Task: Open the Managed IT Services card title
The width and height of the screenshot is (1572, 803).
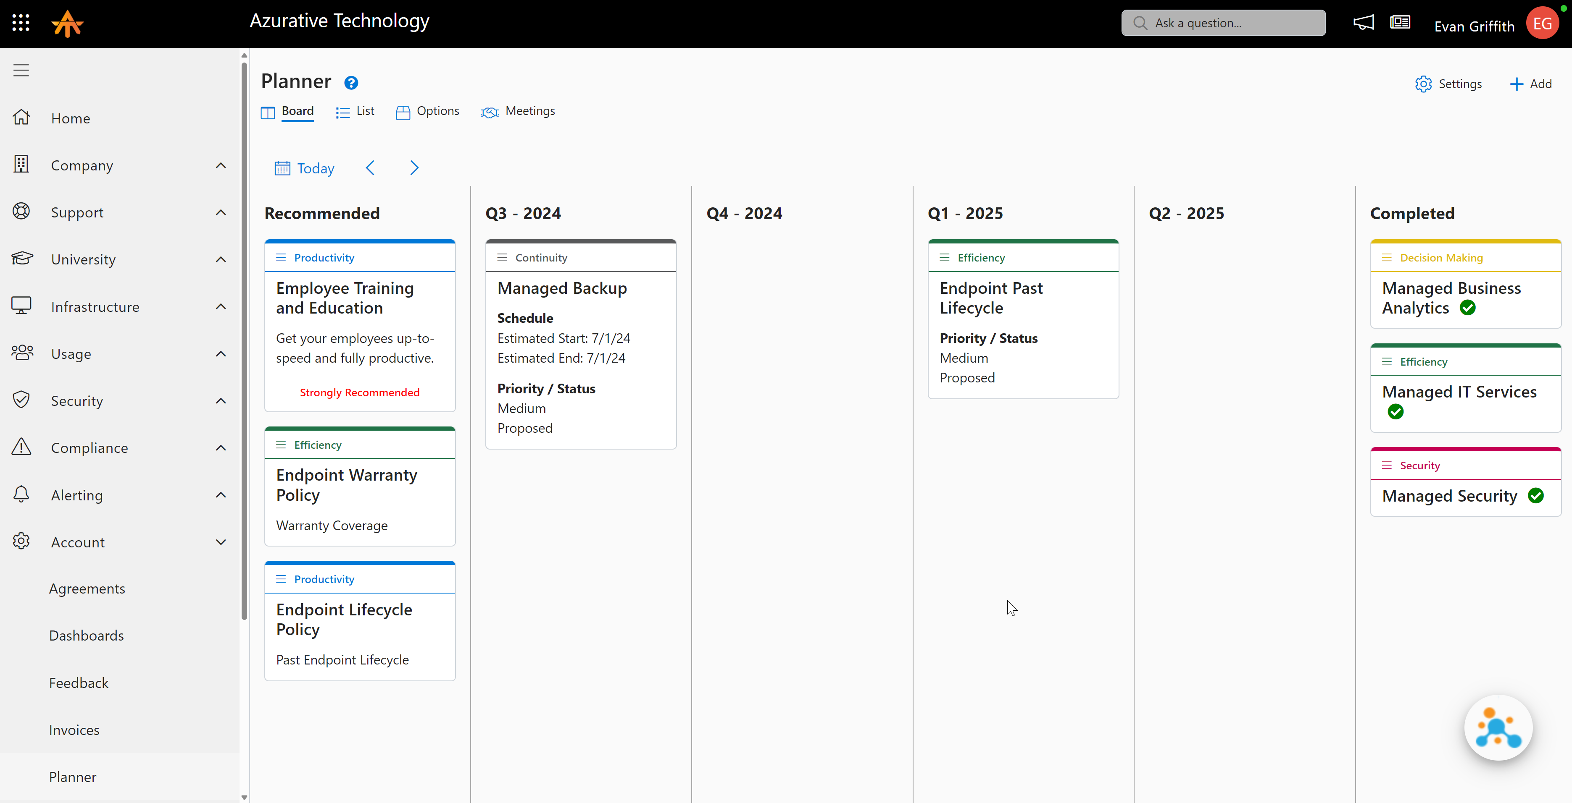Action: click(1459, 392)
